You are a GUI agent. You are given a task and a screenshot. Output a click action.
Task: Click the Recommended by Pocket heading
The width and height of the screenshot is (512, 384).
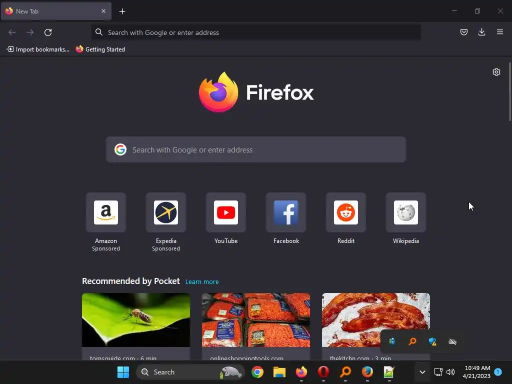[130, 281]
